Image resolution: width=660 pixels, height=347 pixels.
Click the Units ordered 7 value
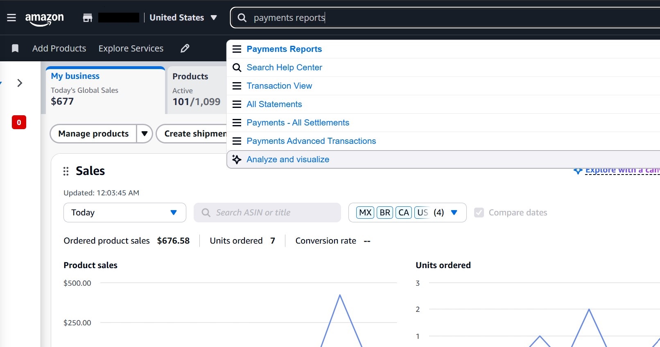(x=273, y=241)
